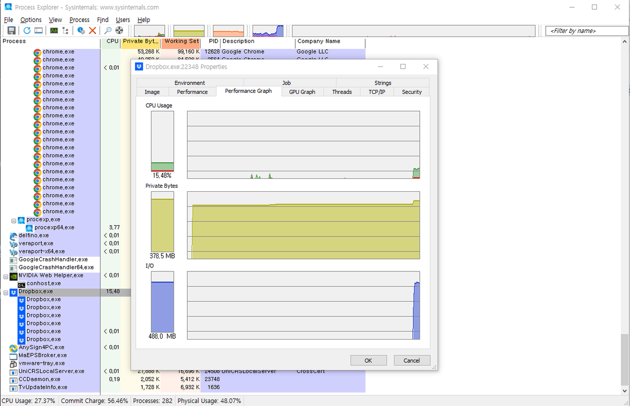Click the Refresh Now toolbar icon
This screenshot has width=630, height=406.
point(27,30)
